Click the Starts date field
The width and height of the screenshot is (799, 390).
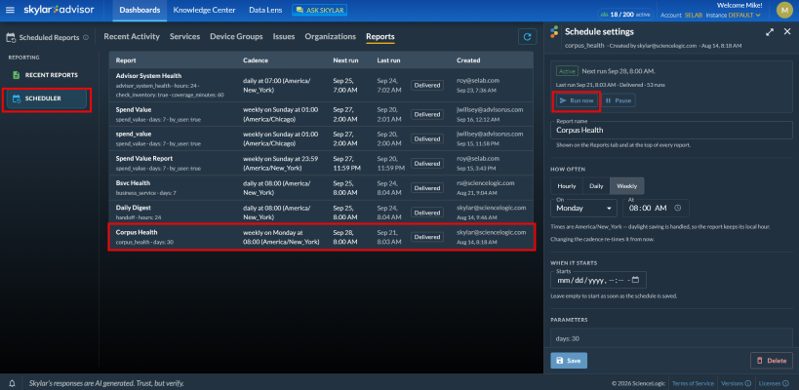point(599,280)
